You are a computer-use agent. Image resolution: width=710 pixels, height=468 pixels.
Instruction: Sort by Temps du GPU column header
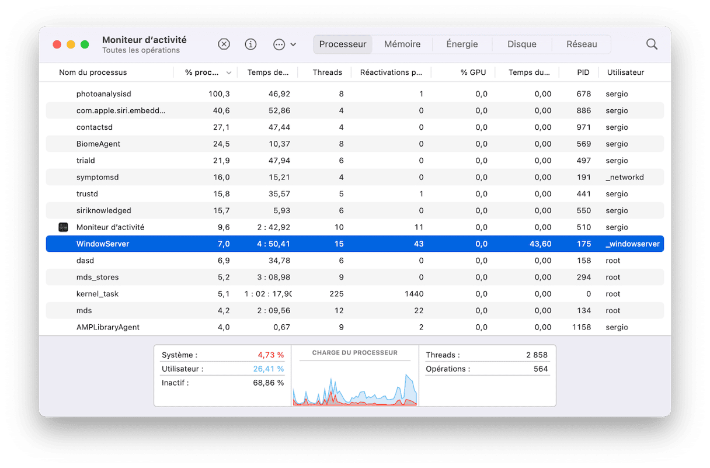tap(529, 72)
